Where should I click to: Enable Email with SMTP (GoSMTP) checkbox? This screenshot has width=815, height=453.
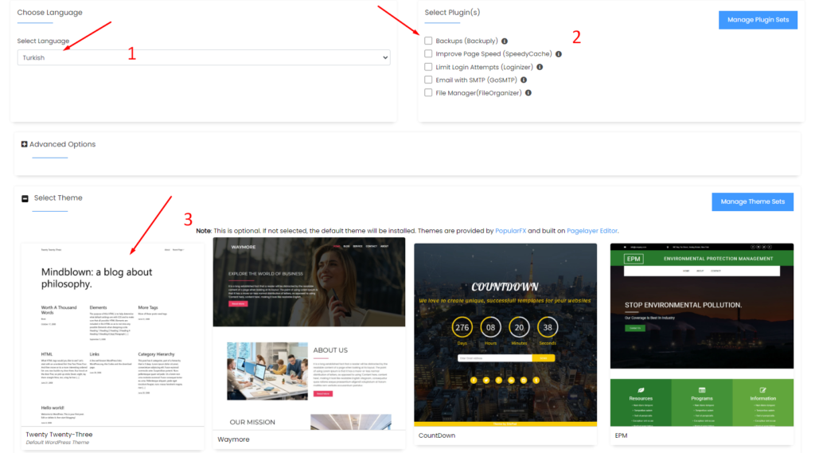pyautogui.click(x=428, y=80)
